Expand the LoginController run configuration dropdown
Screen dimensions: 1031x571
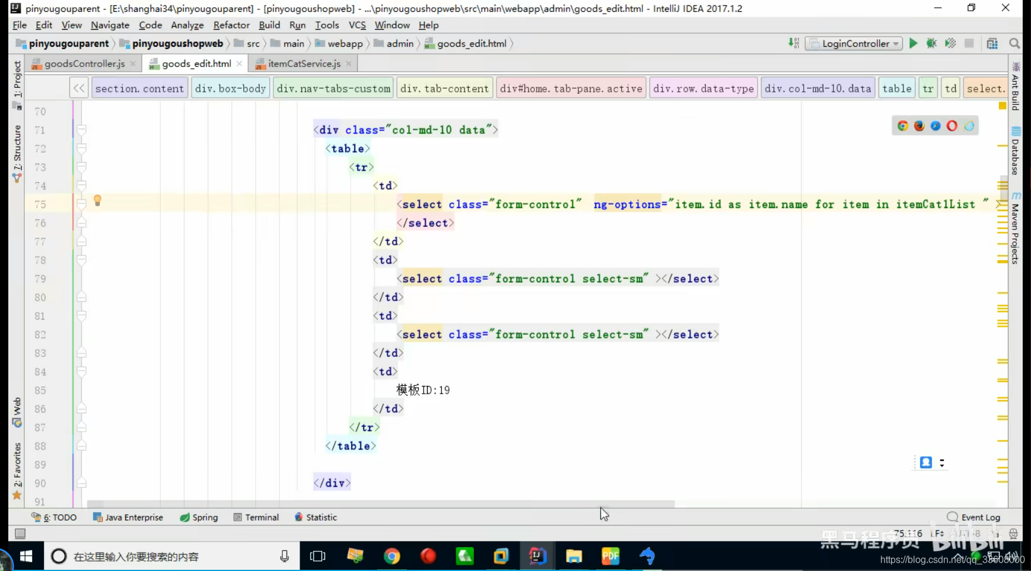[x=854, y=43]
